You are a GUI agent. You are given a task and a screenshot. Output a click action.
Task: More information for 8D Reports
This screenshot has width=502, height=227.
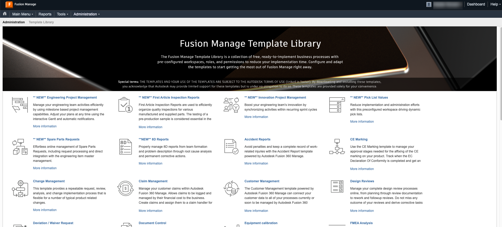[x=150, y=163]
